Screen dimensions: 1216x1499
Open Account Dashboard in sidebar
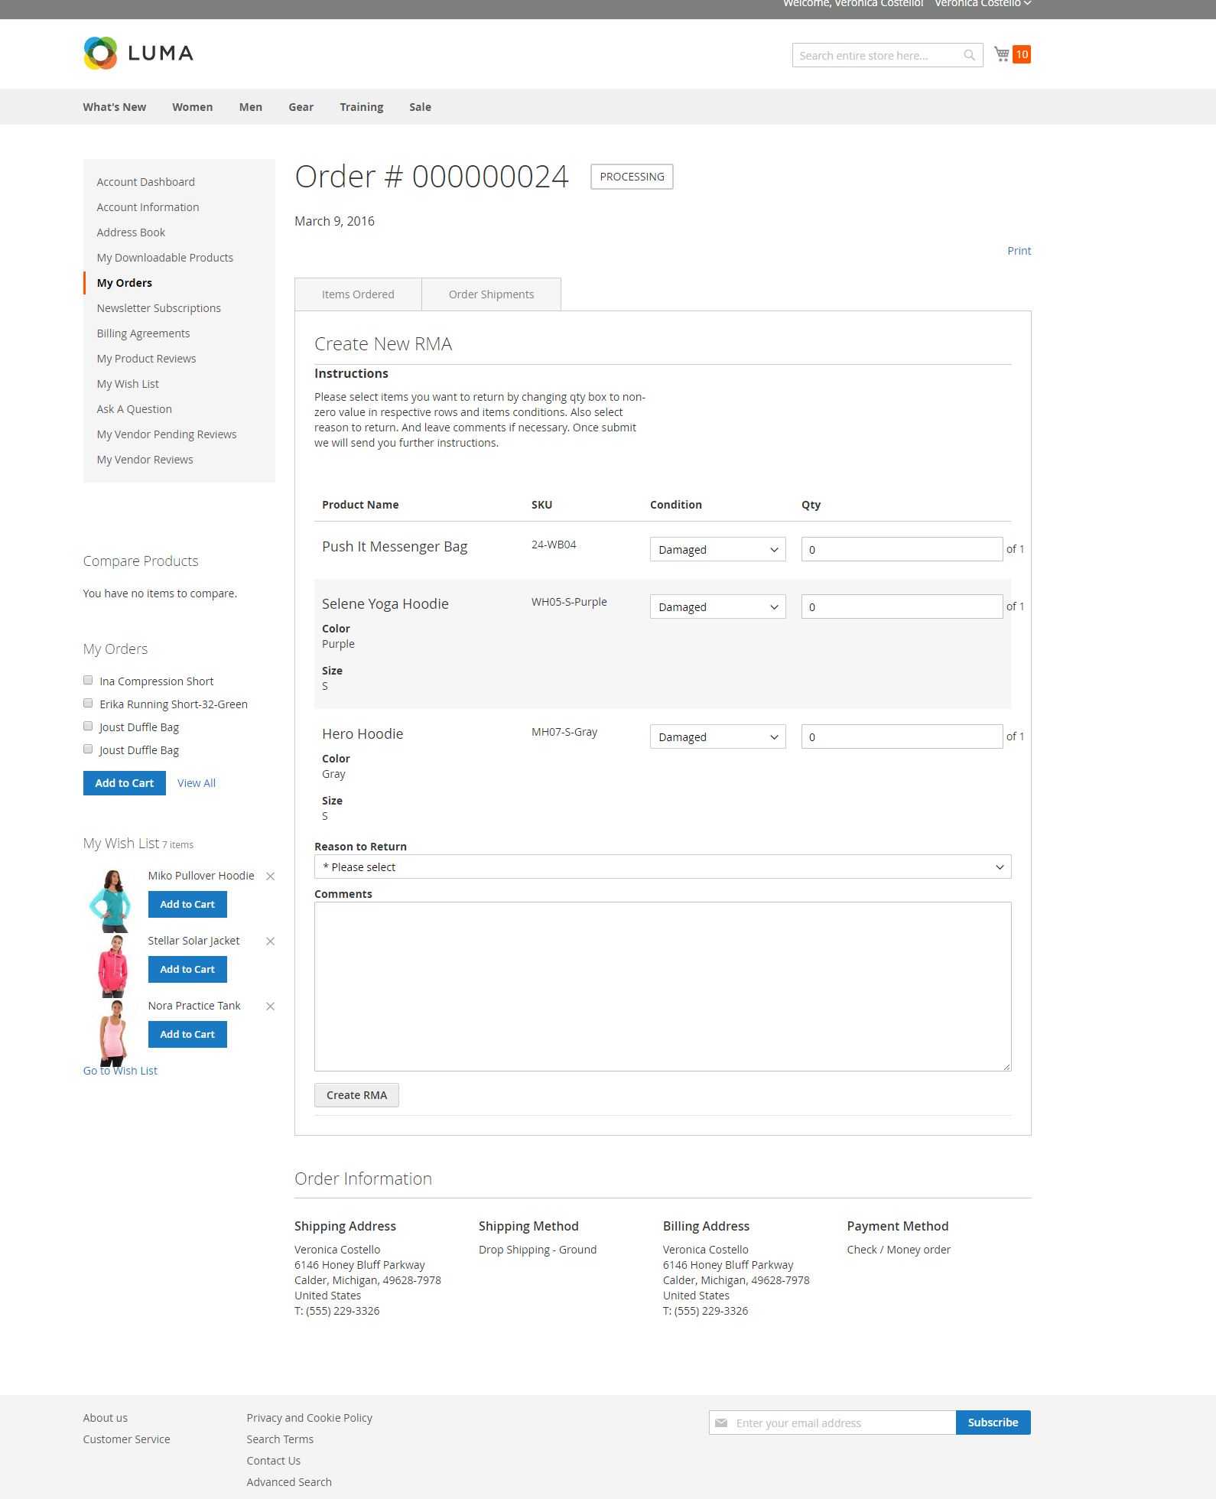point(145,182)
